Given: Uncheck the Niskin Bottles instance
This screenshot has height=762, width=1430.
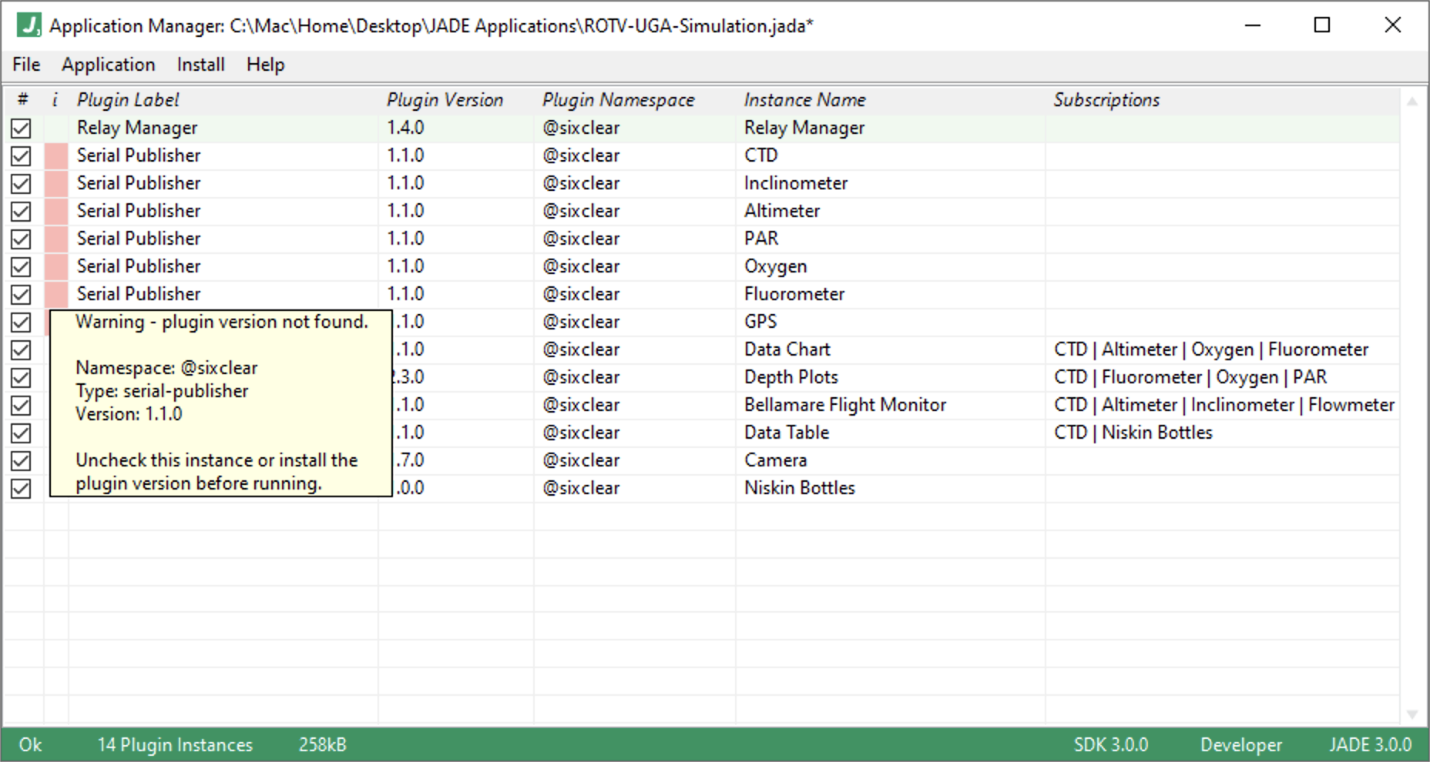Looking at the screenshot, I should (x=22, y=487).
